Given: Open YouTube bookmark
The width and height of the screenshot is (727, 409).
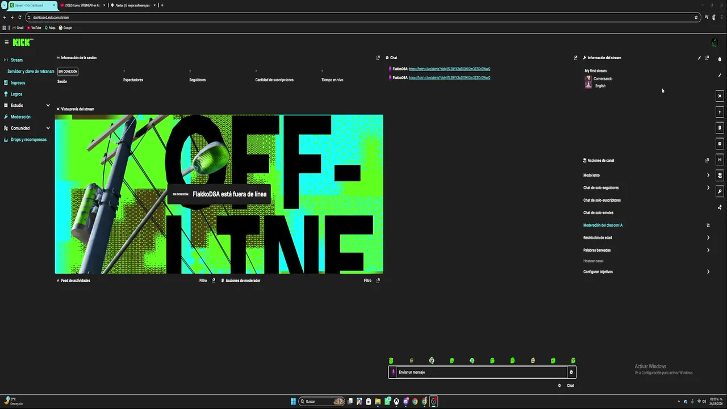Looking at the screenshot, I should coord(34,28).
